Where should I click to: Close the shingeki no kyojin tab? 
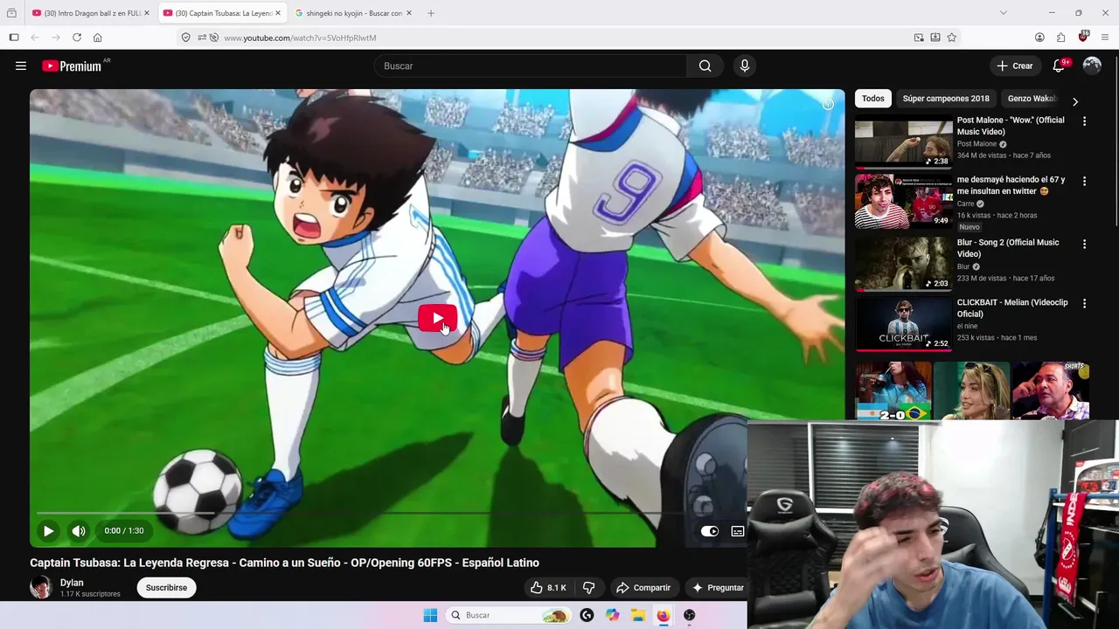pyautogui.click(x=408, y=13)
